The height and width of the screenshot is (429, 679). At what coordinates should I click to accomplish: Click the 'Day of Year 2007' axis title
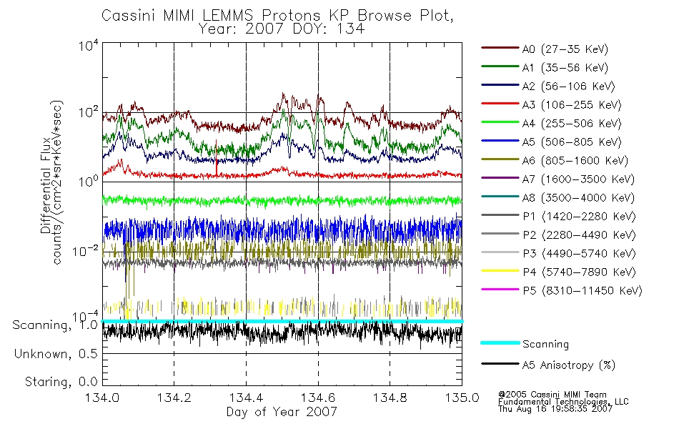point(282,412)
